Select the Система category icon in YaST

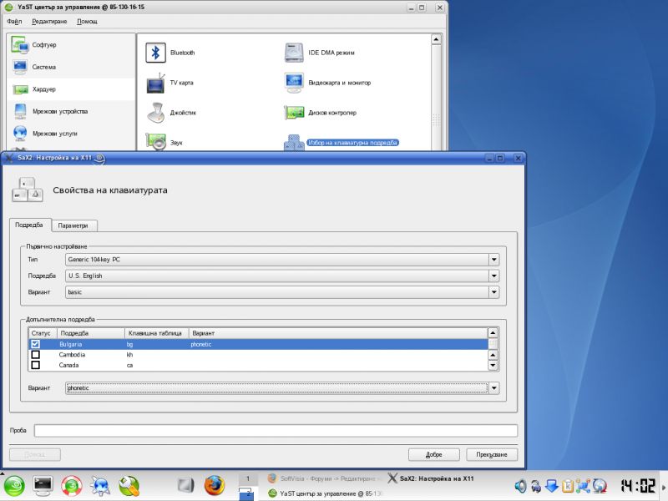click(19, 67)
